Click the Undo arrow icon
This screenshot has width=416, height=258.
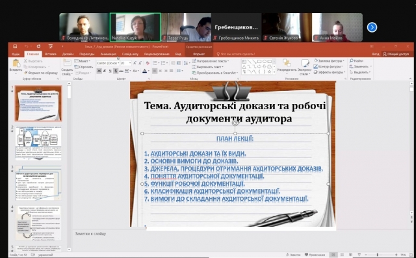[x=27, y=46]
